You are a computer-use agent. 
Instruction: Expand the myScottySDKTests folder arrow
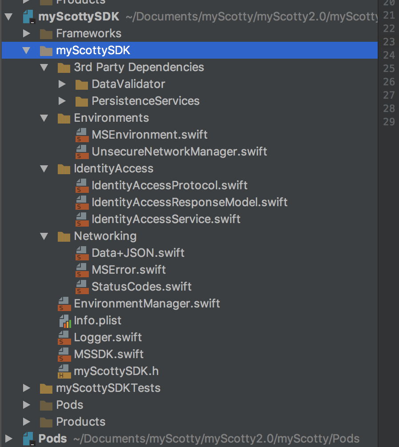[27, 388]
